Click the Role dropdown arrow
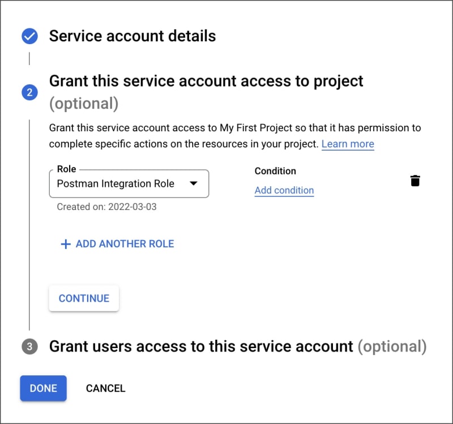This screenshot has height=424, width=453. 193,183
